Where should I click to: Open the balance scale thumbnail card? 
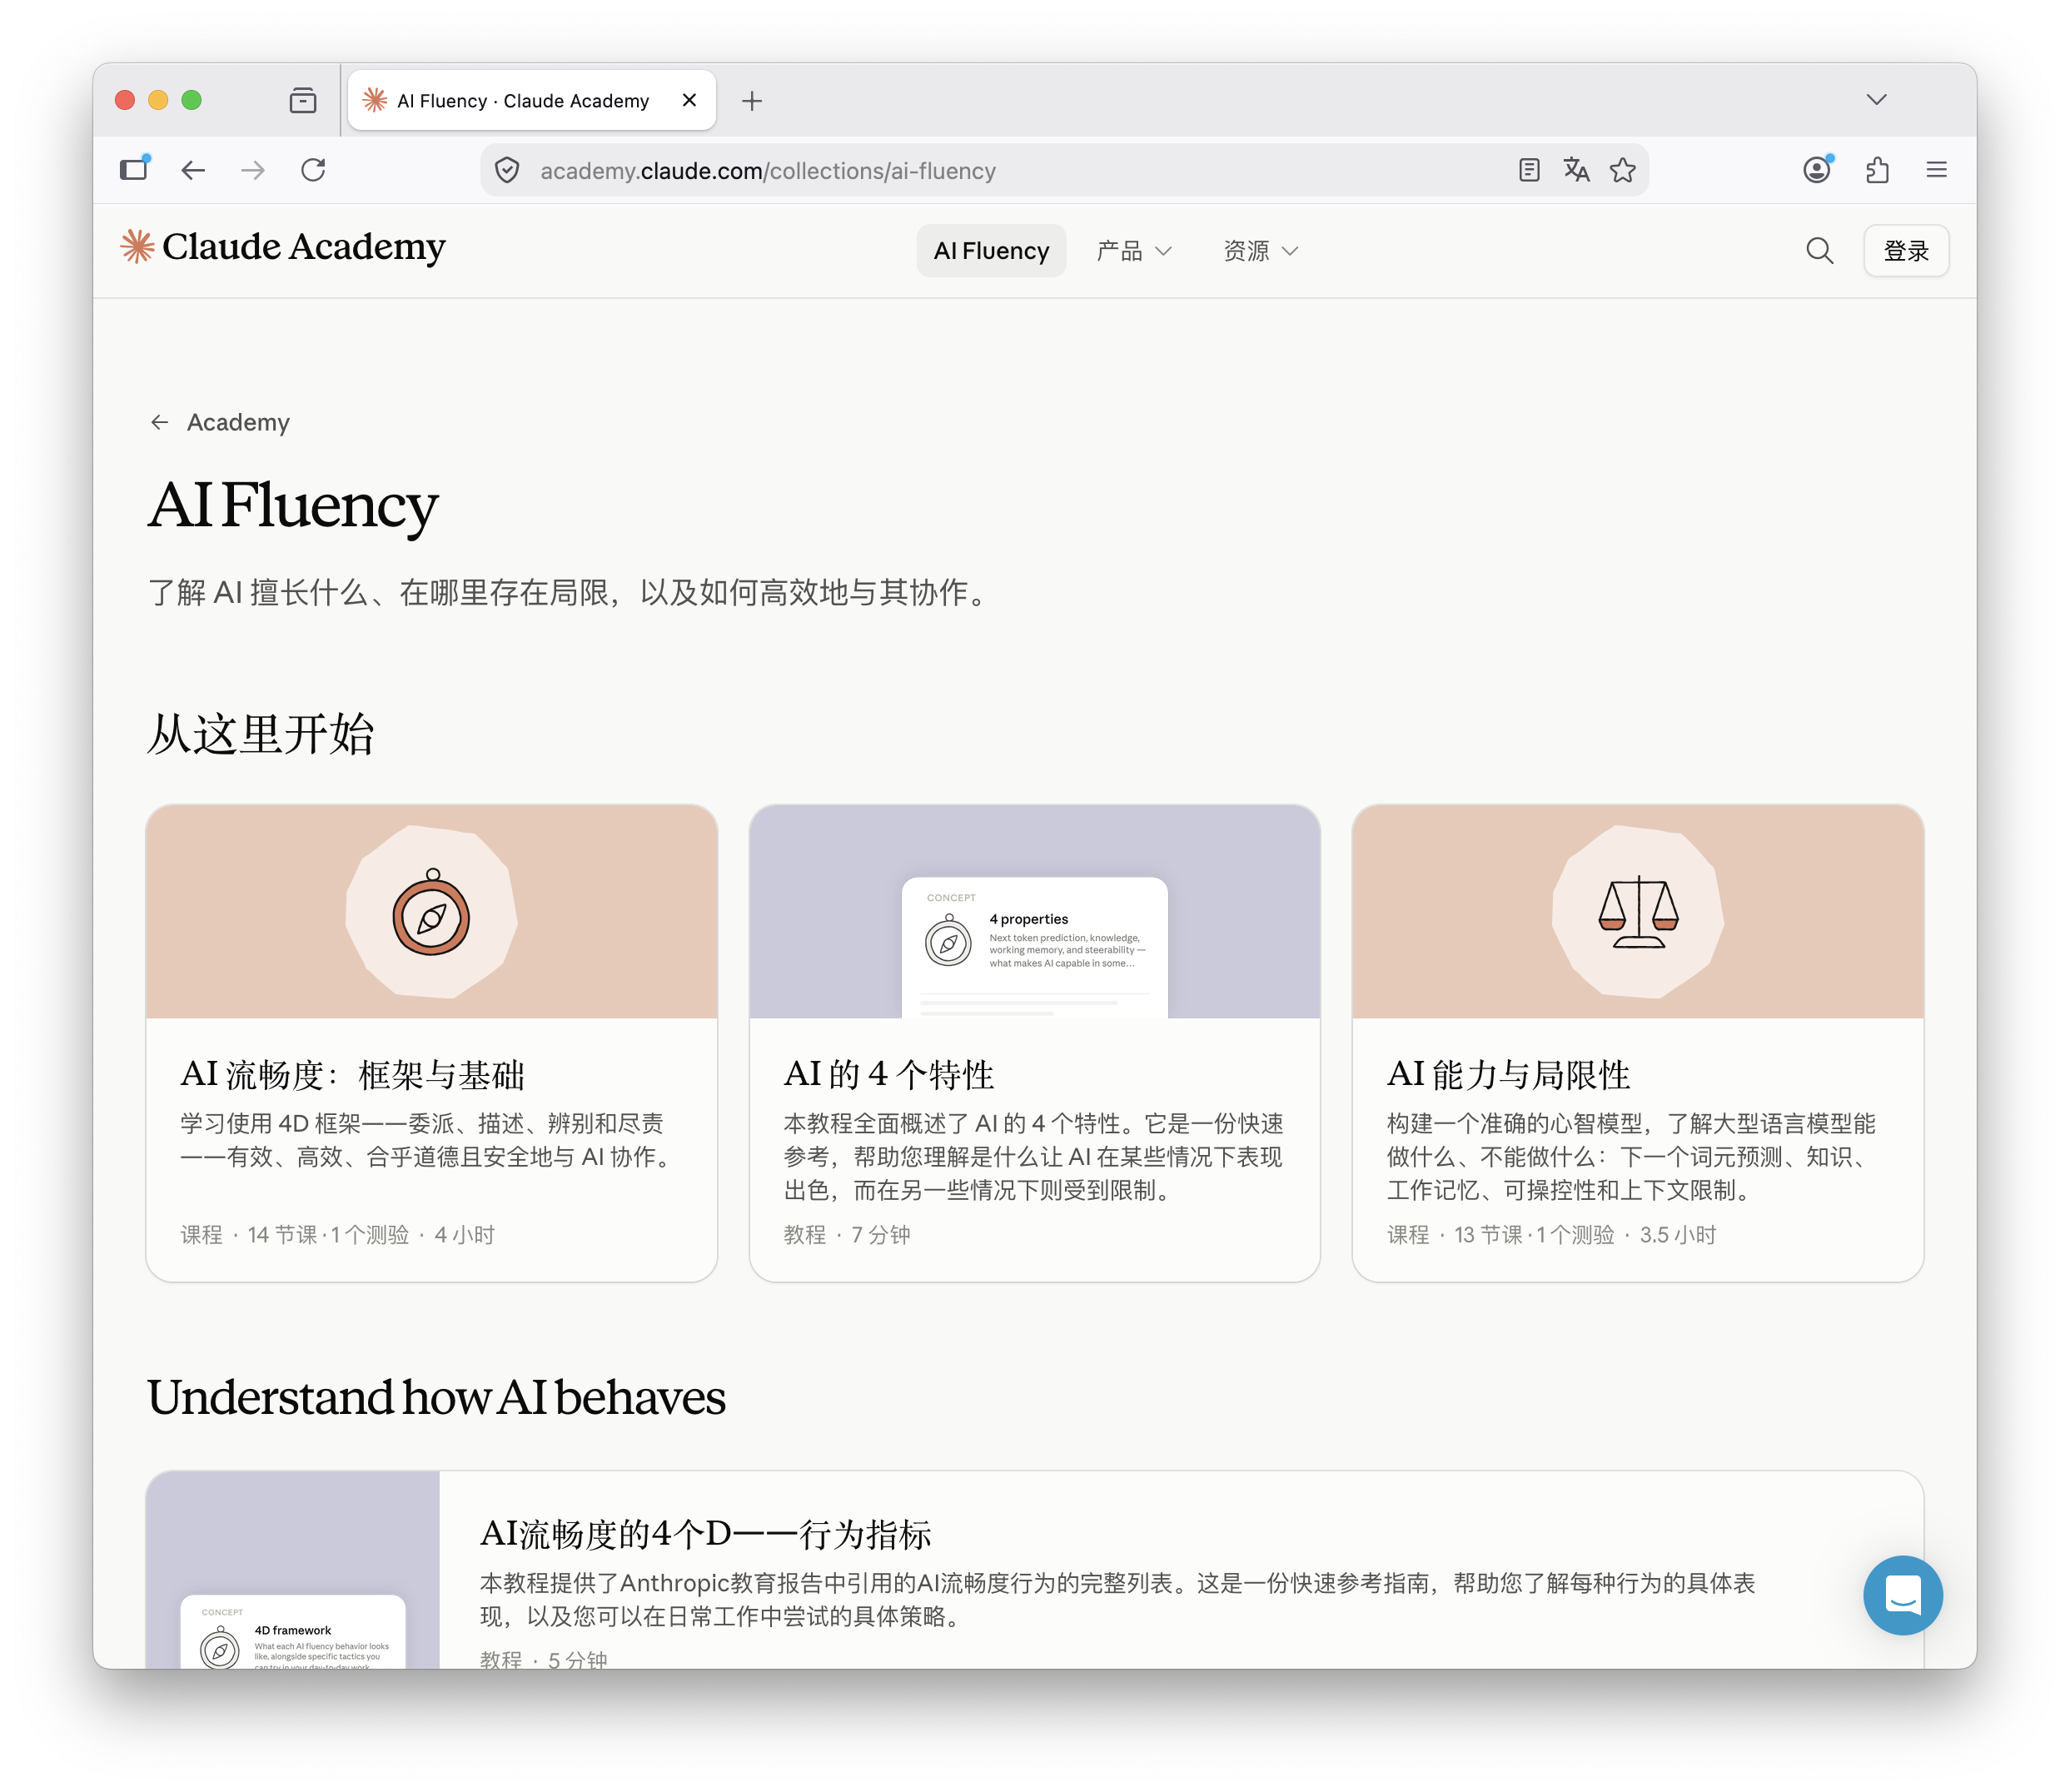click(x=1637, y=912)
